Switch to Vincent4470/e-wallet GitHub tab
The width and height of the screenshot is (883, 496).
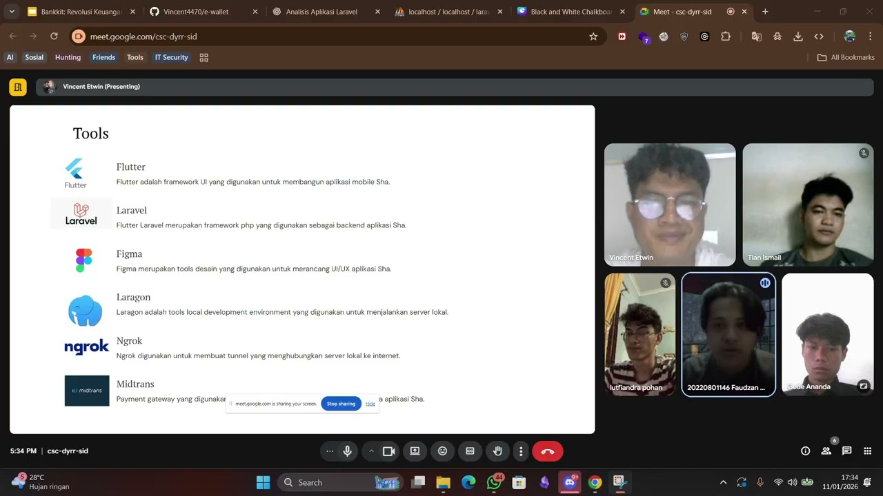[203, 12]
